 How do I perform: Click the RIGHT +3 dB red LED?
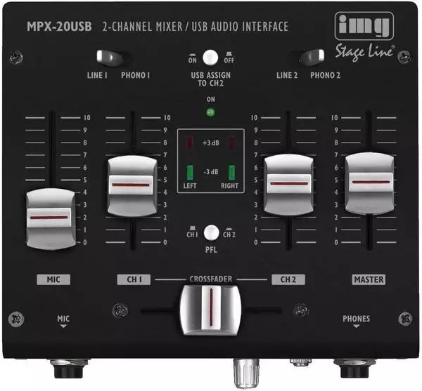point(231,143)
